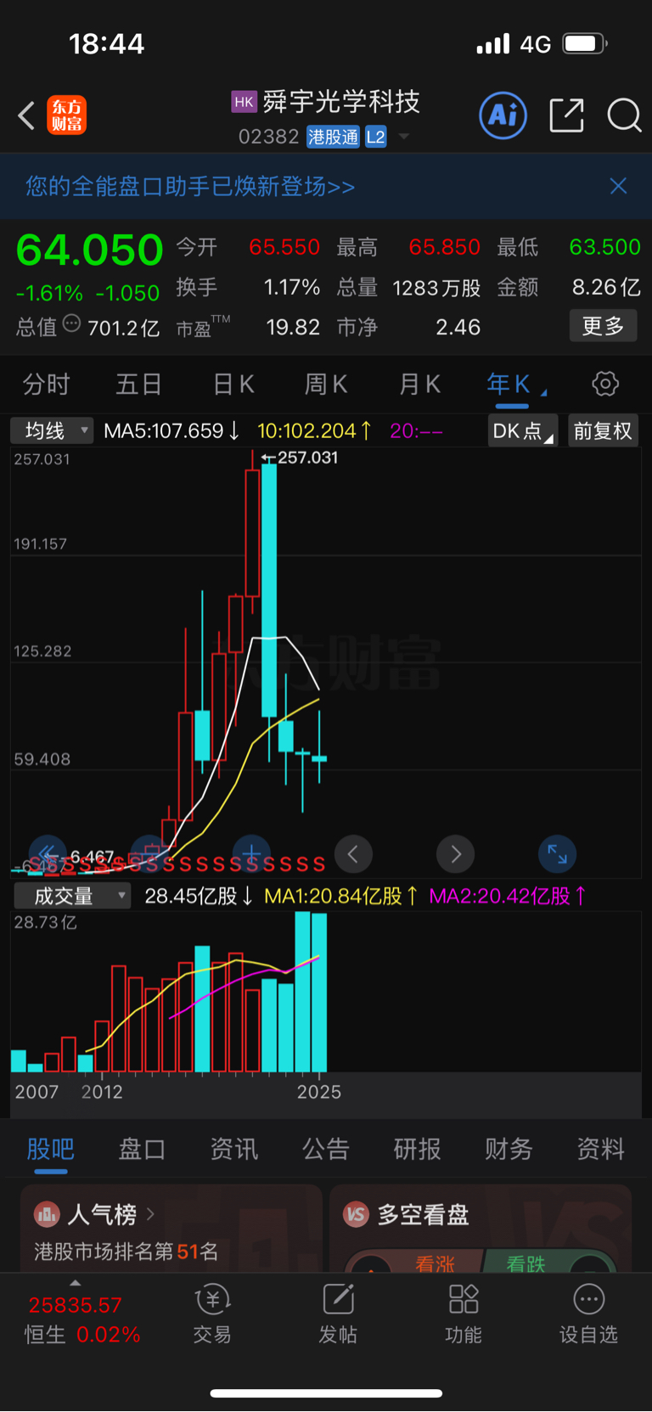
Task: Vote 看跌 in 多空看盘
Action: 526,1263
